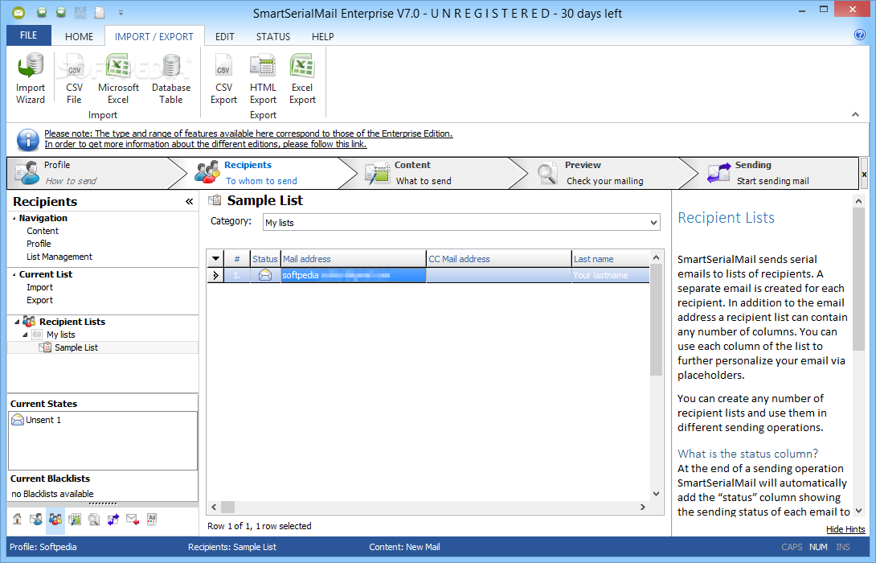The image size is (876, 563).
Task: Click the content editor icon in bottom toolbar
Action: coord(75,520)
